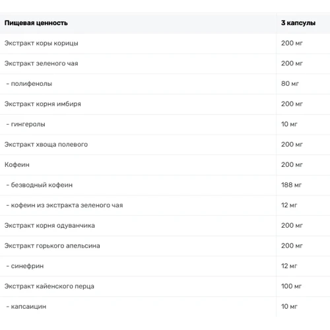Click 'кофеин из экстракта зеленого чая' text
The height and width of the screenshot is (330, 330).
pos(67,205)
